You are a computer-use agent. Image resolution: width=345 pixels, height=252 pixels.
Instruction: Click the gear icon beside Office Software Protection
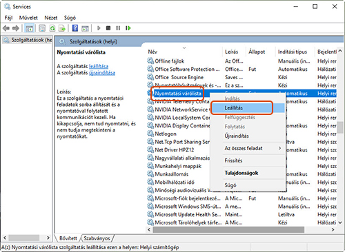coord(150,69)
